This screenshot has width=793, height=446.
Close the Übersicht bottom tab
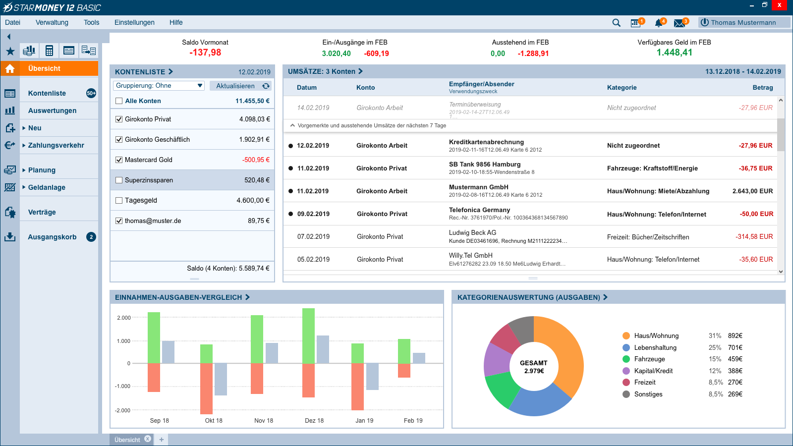click(148, 439)
